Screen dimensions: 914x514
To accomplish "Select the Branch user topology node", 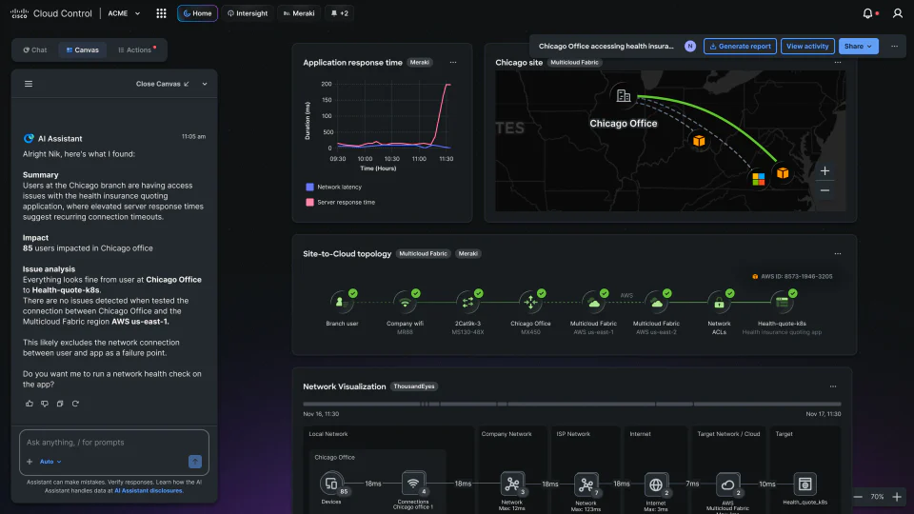I will [x=342, y=302].
